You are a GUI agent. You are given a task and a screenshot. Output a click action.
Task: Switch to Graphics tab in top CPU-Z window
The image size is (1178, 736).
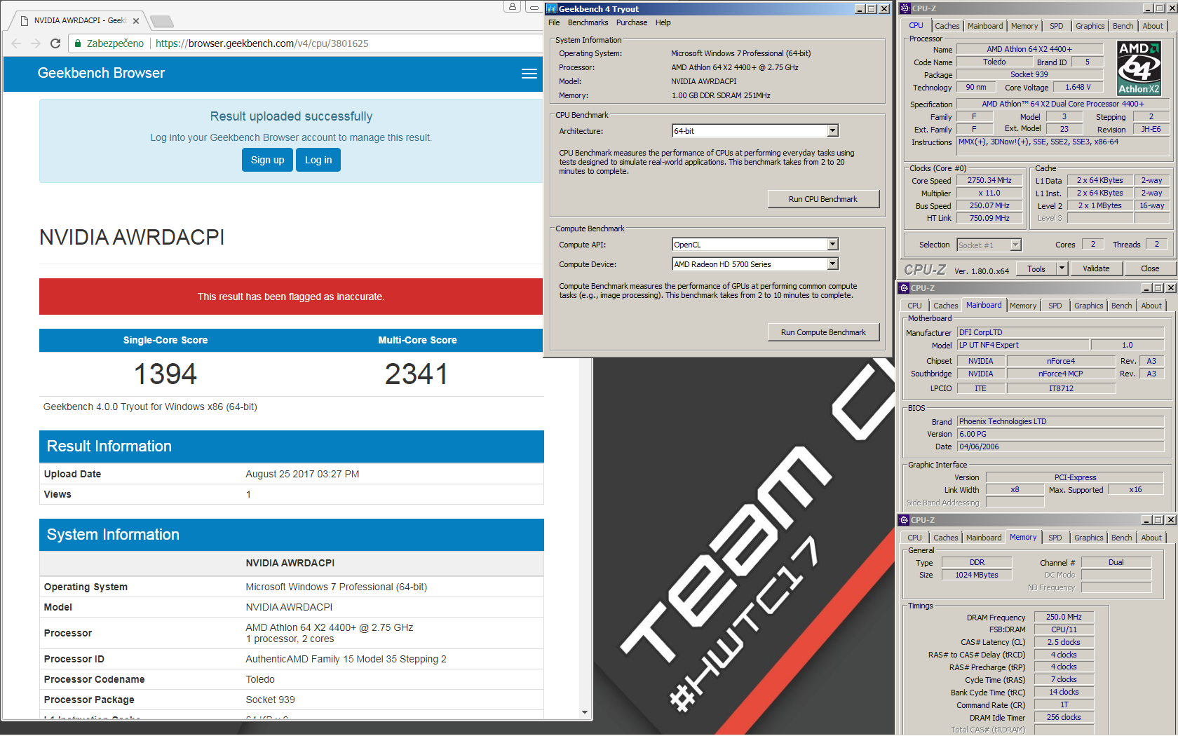click(x=1090, y=26)
